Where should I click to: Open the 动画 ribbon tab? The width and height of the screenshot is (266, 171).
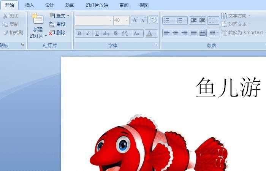click(70, 5)
